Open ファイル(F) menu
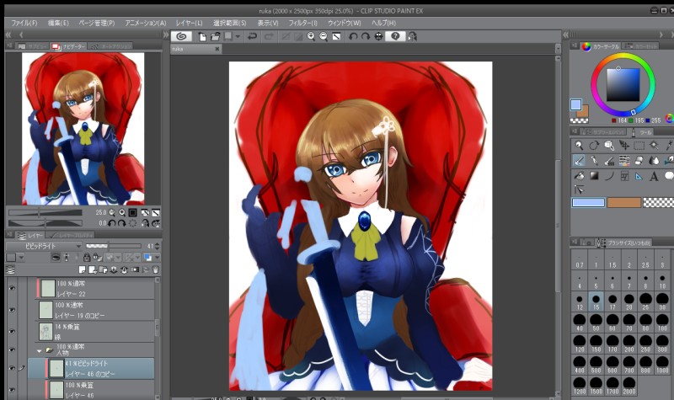 [24, 23]
